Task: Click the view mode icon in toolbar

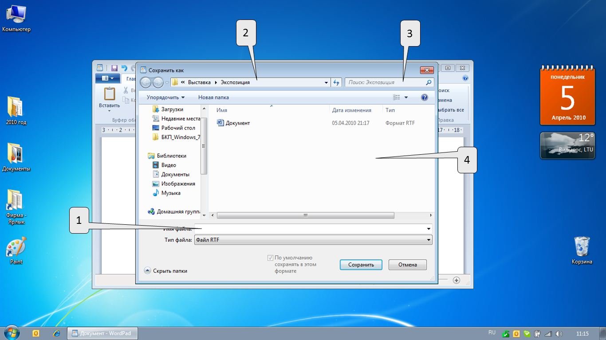Action: point(397,98)
